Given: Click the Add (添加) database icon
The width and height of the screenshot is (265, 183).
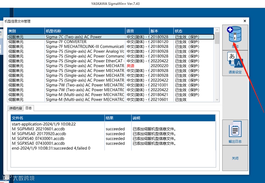Looking at the screenshot, I should [235, 37].
